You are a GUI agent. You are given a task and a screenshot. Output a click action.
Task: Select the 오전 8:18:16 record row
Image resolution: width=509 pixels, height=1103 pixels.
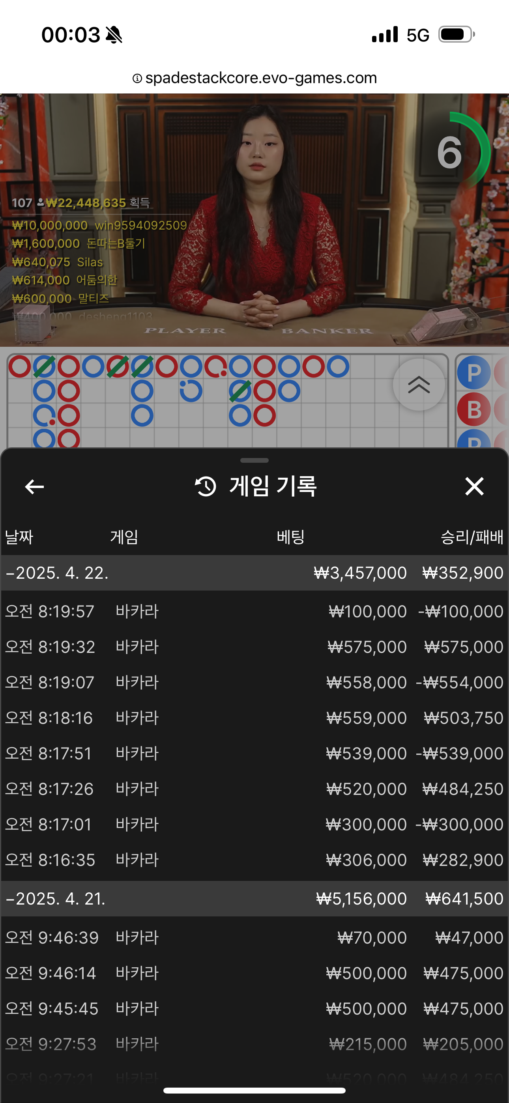point(254,718)
